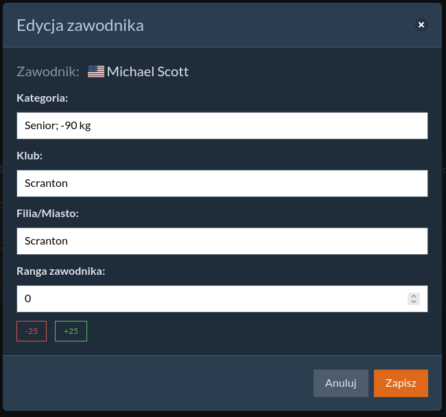Viewport: 446px width, 417px height.
Task: Increase rank with the spinner up arrow
Action: [413, 296]
